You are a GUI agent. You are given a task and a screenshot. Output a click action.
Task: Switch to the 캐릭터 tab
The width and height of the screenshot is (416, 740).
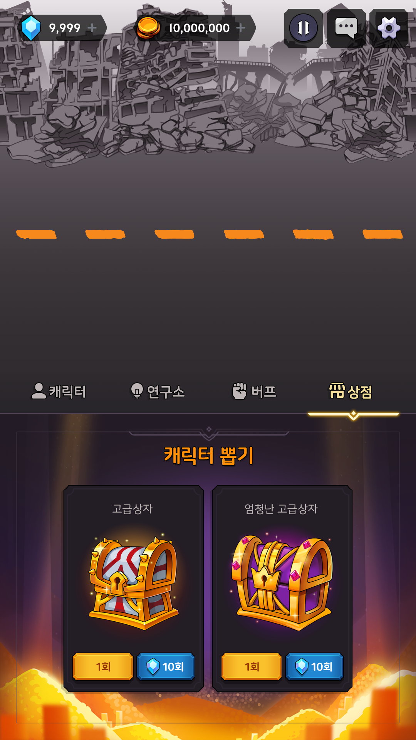(x=59, y=391)
